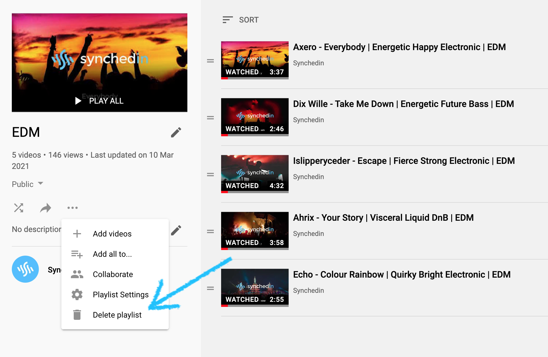Click the playlist-add icon beside Add all to
The width and height of the screenshot is (548, 357).
click(x=77, y=254)
